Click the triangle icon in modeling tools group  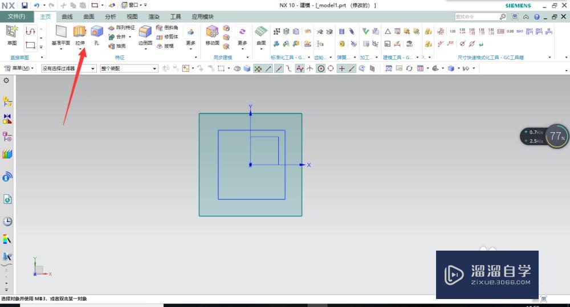coord(388,31)
